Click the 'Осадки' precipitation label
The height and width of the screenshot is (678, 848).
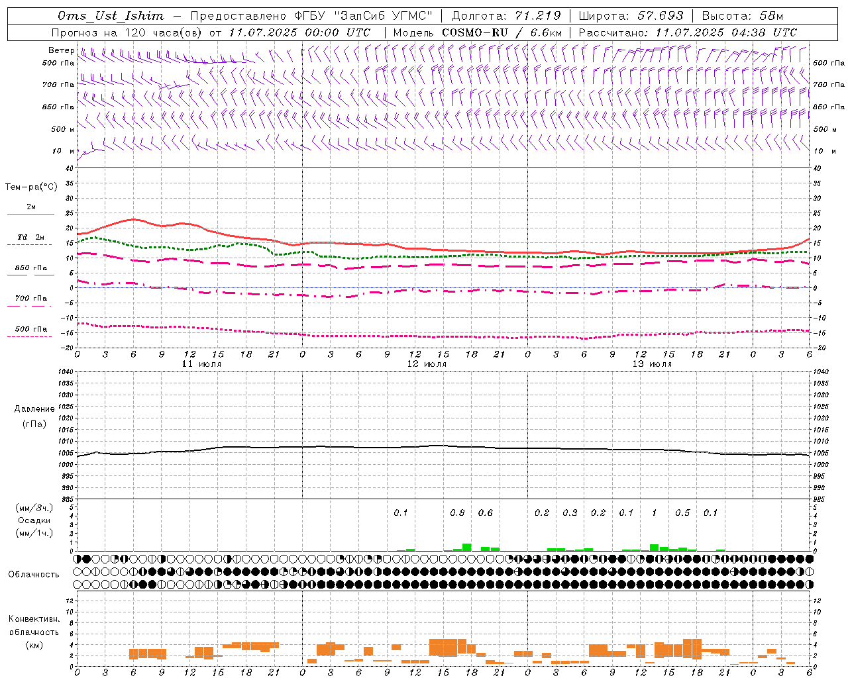[34, 520]
